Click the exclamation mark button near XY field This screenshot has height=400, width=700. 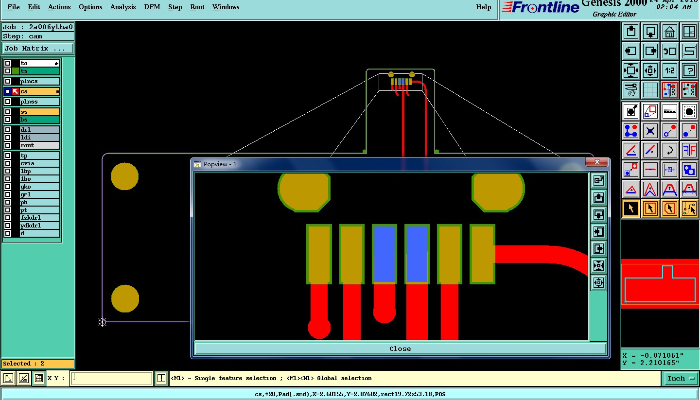coord(161,378)
